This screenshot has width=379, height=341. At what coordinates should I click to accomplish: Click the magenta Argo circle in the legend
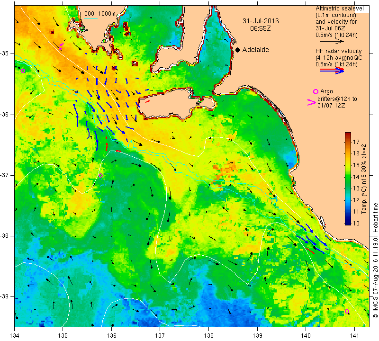coord(316,91)
